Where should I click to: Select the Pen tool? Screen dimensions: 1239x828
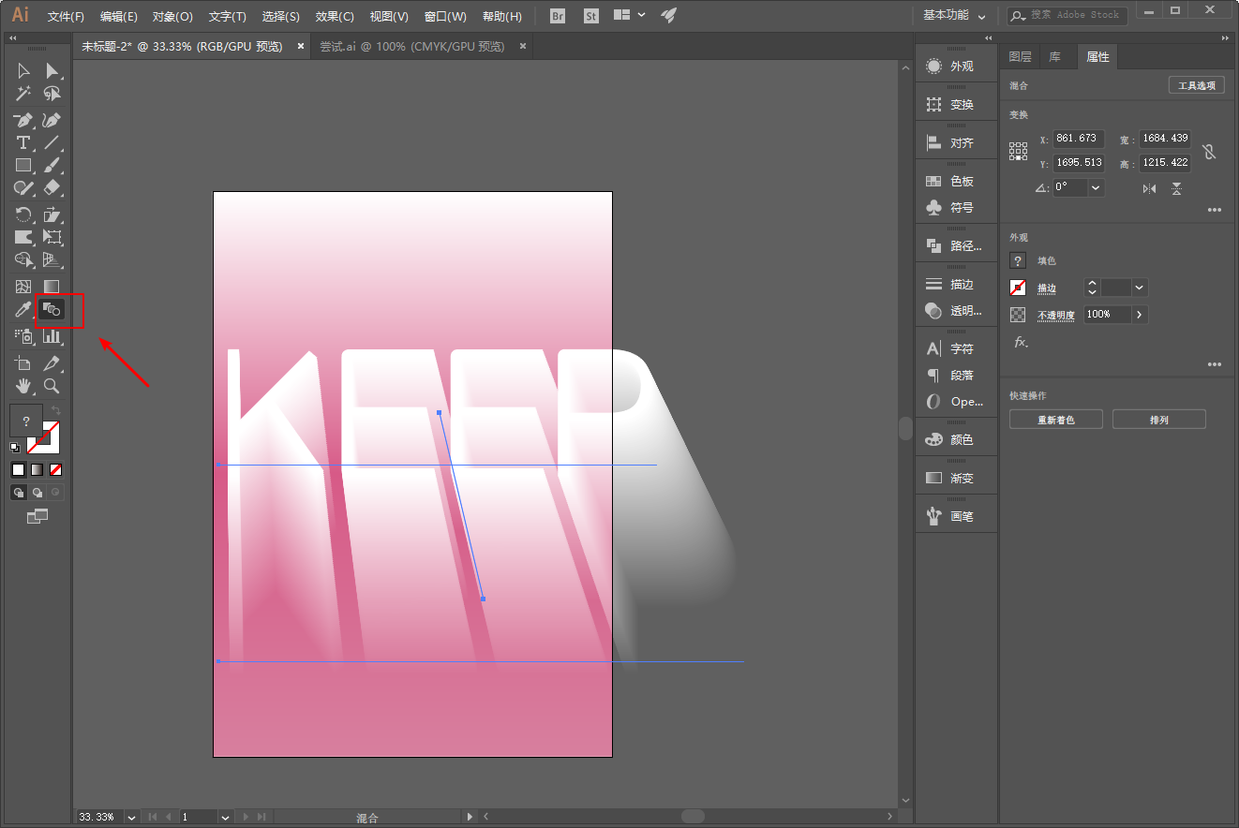[x=23, y=120]
